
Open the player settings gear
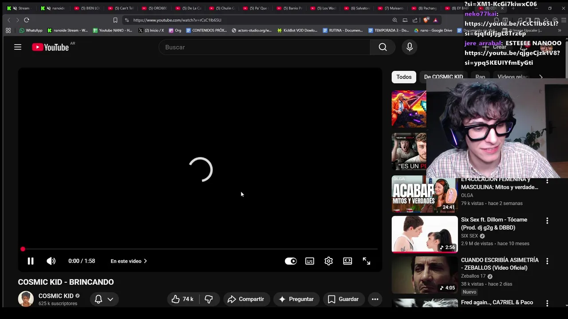328,261
